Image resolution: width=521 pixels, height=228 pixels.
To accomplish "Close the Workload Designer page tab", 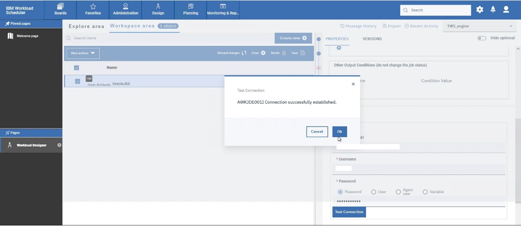I will coord(59,145).
